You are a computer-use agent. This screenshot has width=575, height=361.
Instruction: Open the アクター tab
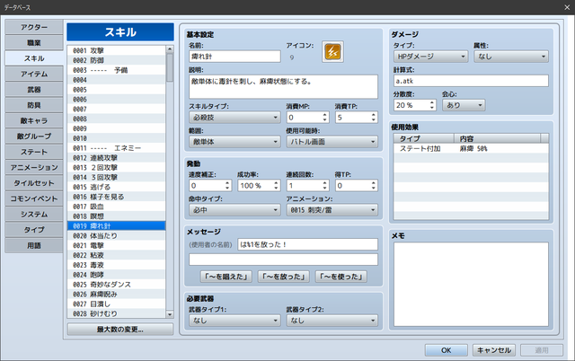(34, 27)
